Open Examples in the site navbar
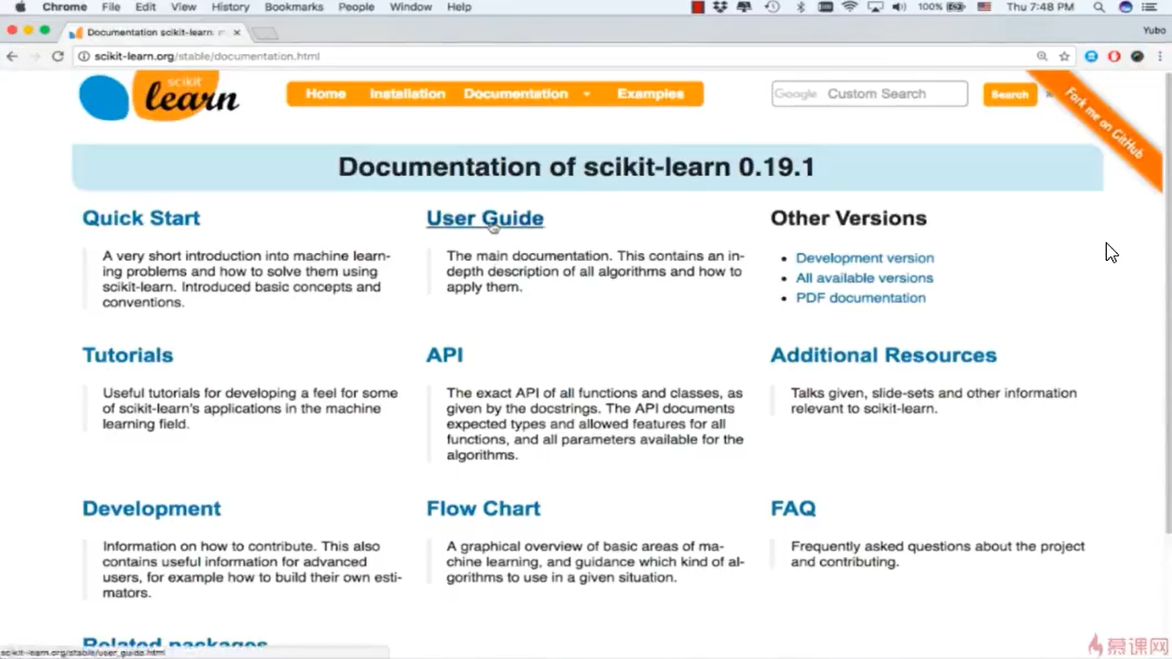This screenshot has width=1172, height=659. (x=650, y=94)
